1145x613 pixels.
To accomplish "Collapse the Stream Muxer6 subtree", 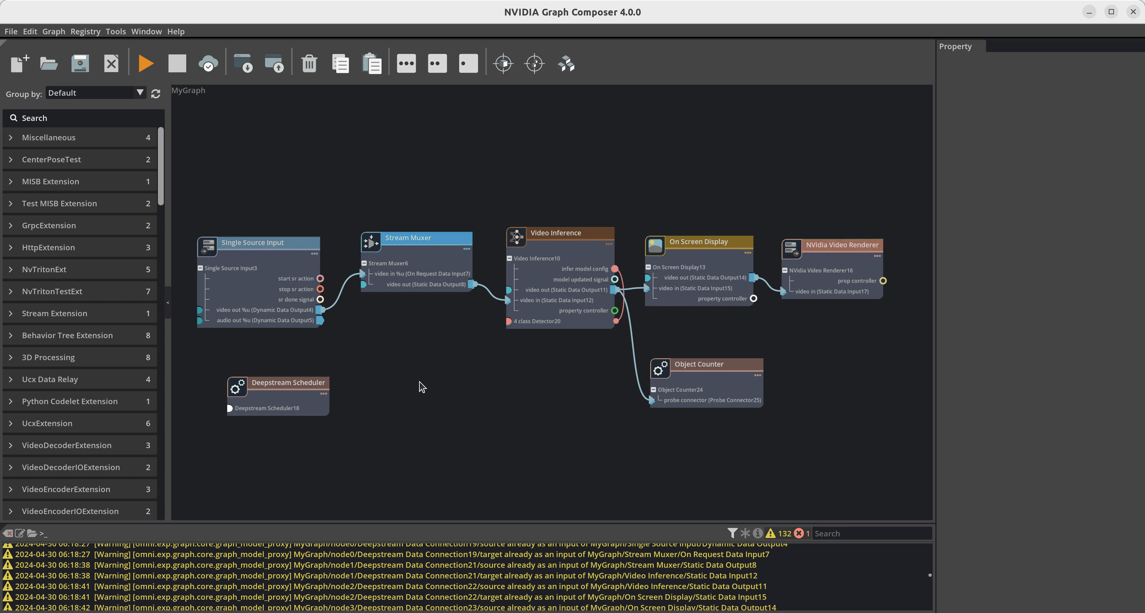I will [x=364, y=263].
